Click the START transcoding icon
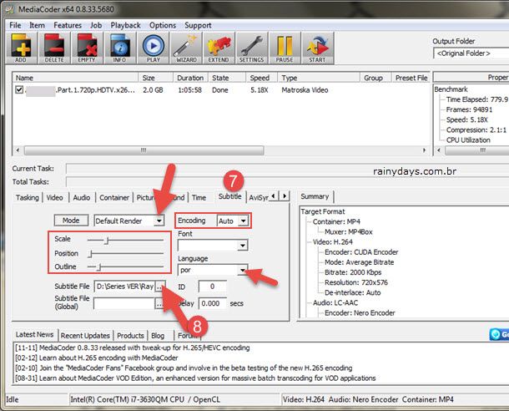The height and width of the screenshot is (411, 509). [317, 48]
